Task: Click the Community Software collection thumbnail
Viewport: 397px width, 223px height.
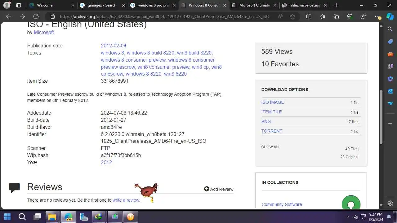Action: [x=351, y=202]
